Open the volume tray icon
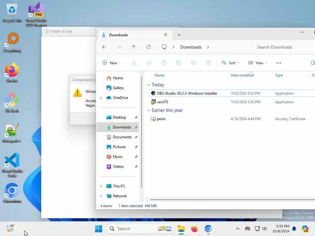Screen dimensions: 315x236 tap(265, 229)
